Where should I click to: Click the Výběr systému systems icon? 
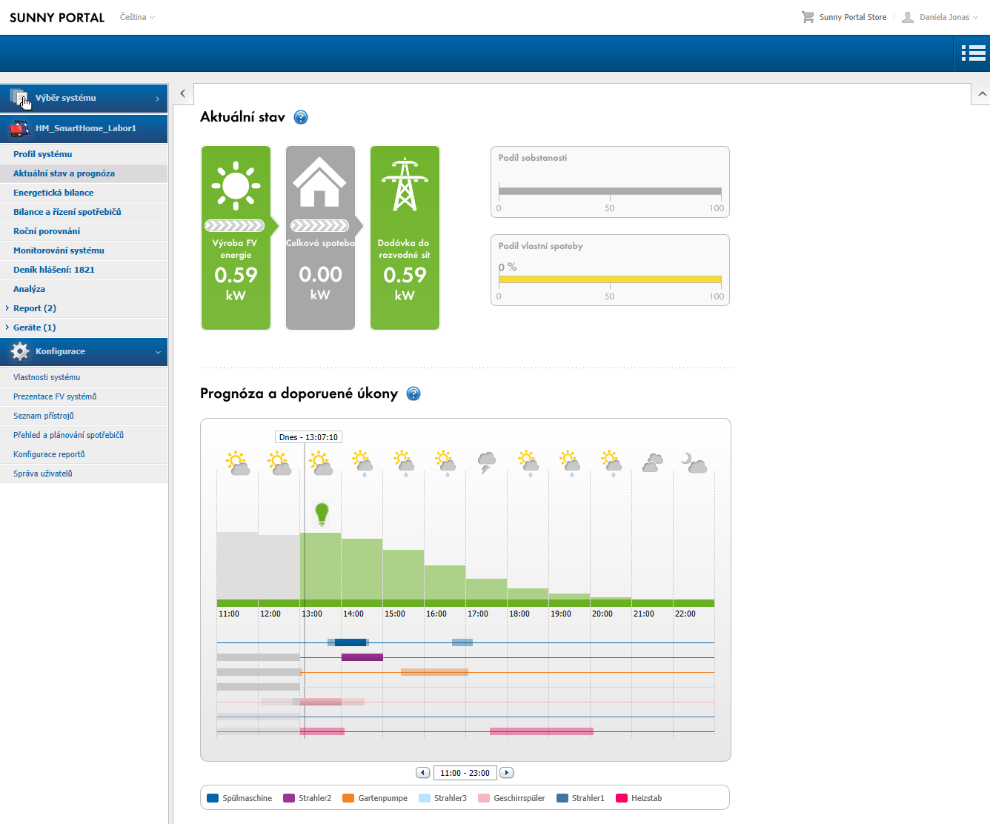point(19,98)
